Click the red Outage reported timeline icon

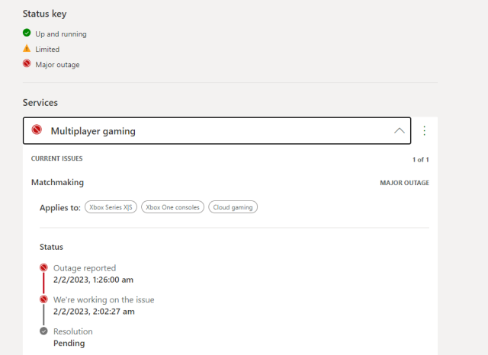point(44,268)
